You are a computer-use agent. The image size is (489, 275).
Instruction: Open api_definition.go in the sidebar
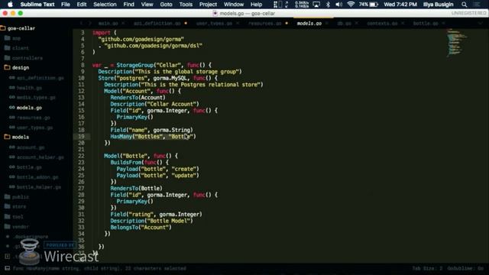40,78
